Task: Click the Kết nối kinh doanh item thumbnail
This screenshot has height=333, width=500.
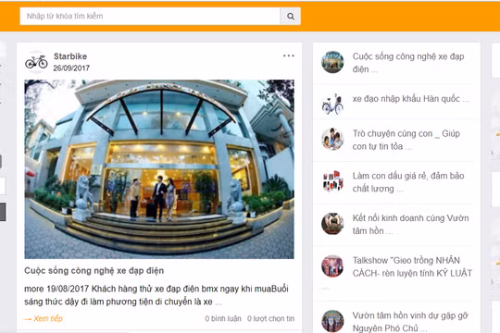Action: [332, 224]
